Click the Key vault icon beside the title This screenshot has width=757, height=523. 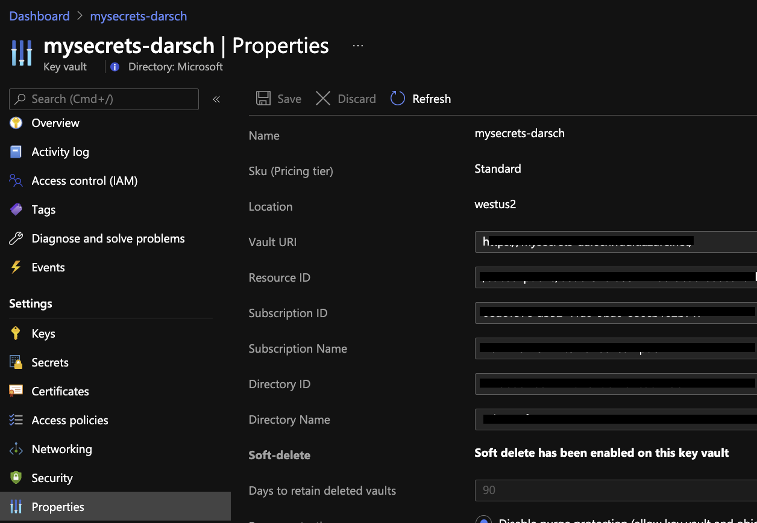22,53
